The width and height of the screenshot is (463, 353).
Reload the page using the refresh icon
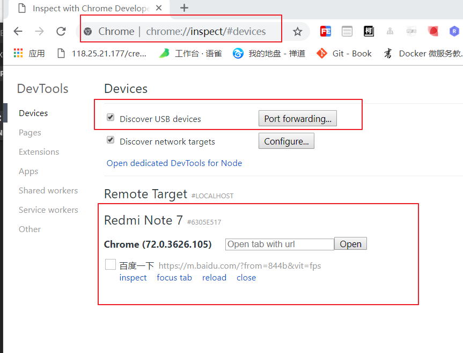tap(61, 31)
